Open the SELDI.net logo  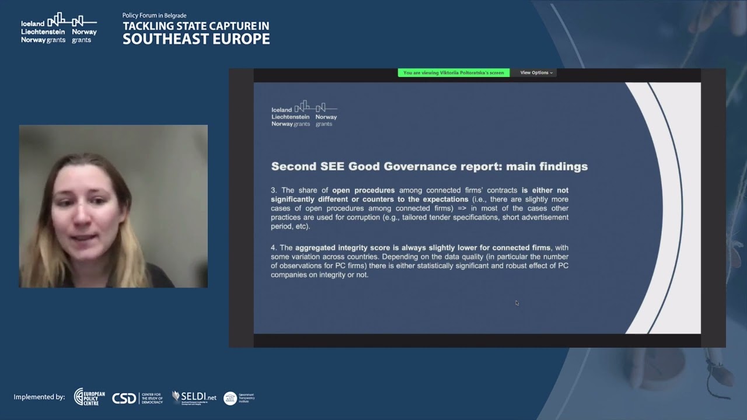coord(194,397)
